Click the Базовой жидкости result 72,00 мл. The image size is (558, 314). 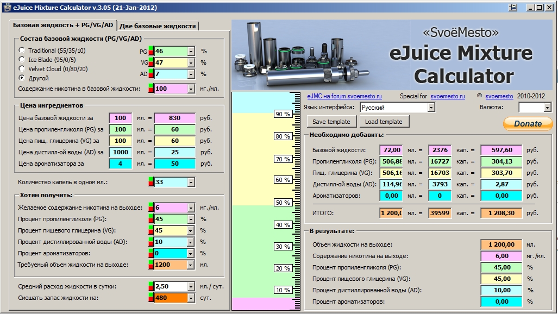pos(391,150)
